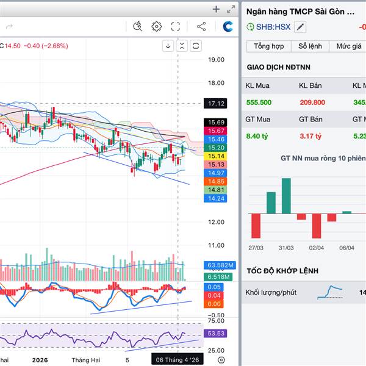Open time axis settings gear at bottom

click(x=221, y=360)
